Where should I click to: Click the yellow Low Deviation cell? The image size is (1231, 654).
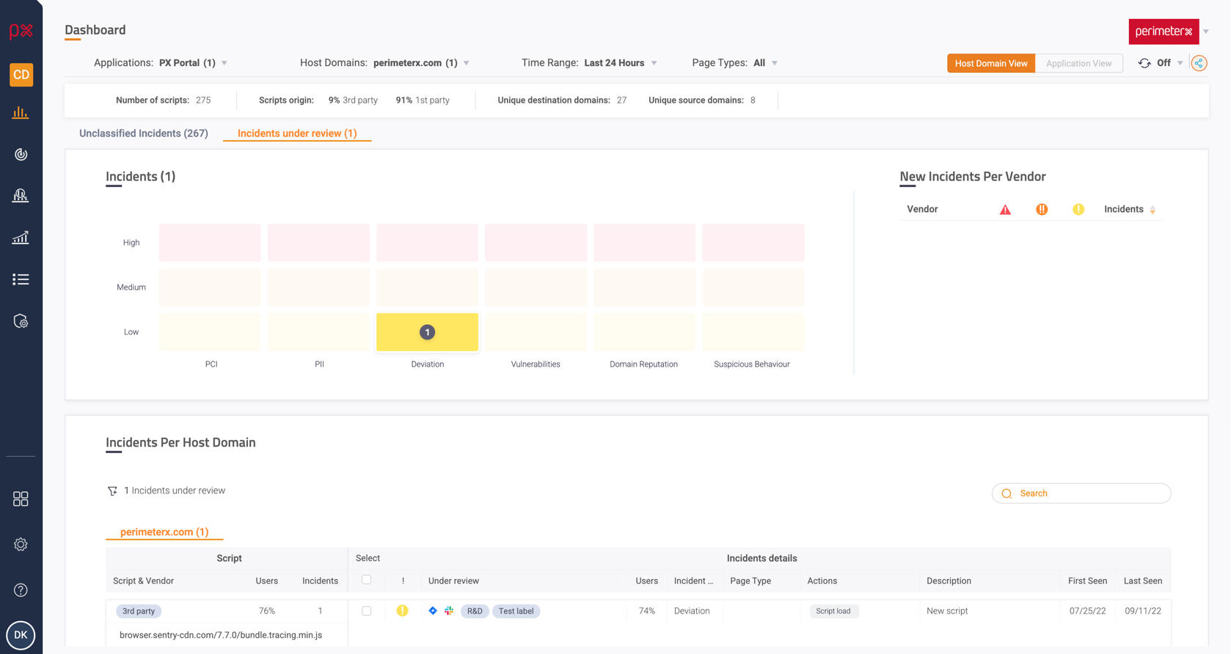pyautogui.click(x=427, y=332)
